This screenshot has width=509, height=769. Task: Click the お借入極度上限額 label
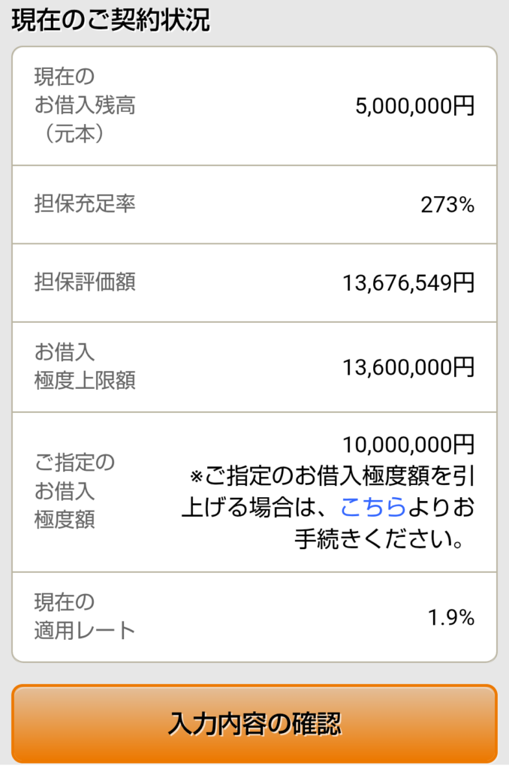coord(84,366)
